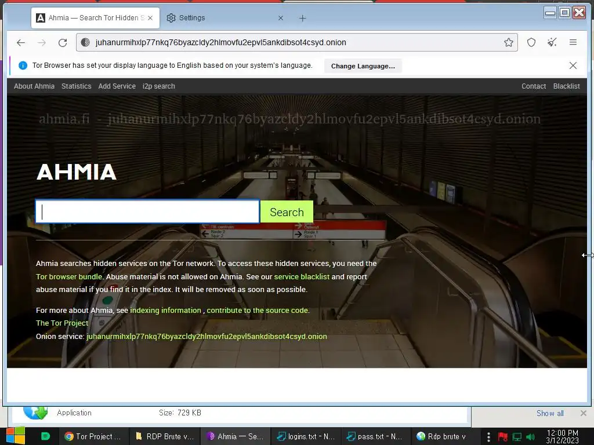
Task: Open the i2p search link
Action: [x=159, y=86]
